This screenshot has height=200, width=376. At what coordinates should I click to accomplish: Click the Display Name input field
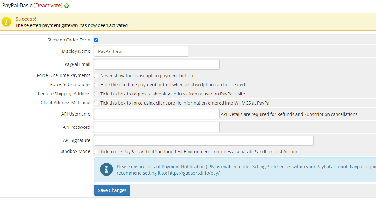(141, 51)
